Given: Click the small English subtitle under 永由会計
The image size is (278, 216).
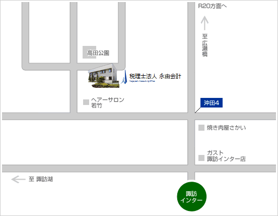Looking at the screenshot, I should click(142, 81).
